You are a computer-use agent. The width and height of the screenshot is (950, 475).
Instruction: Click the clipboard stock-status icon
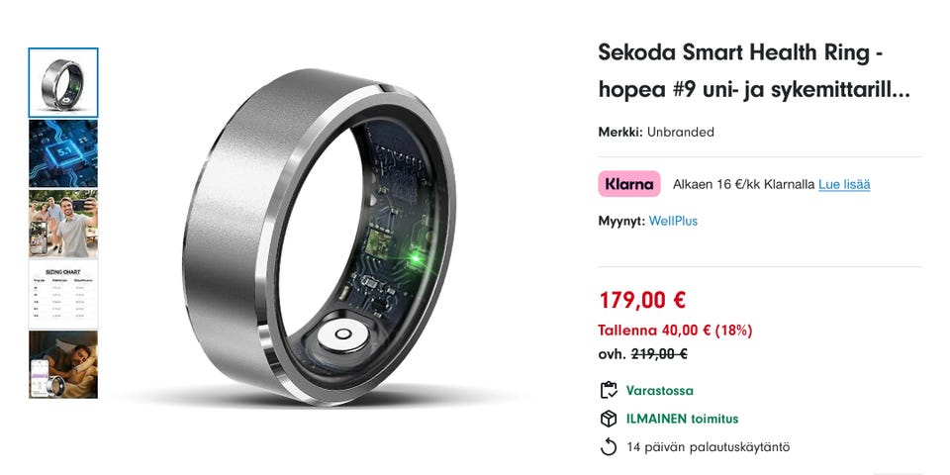609,390
